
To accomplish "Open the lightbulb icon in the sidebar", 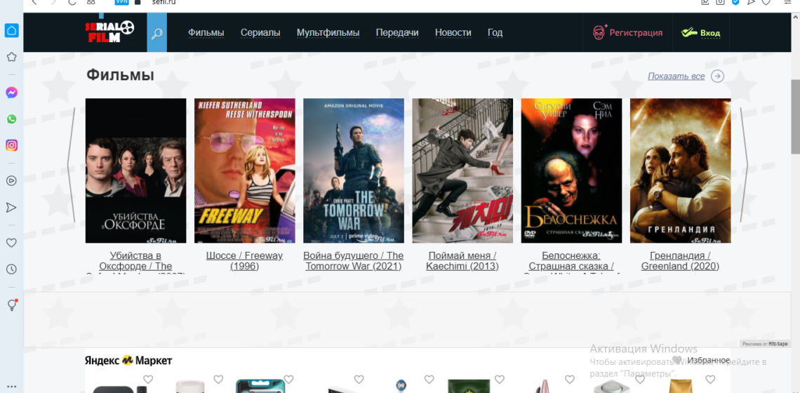I will [x=11, y=305].
